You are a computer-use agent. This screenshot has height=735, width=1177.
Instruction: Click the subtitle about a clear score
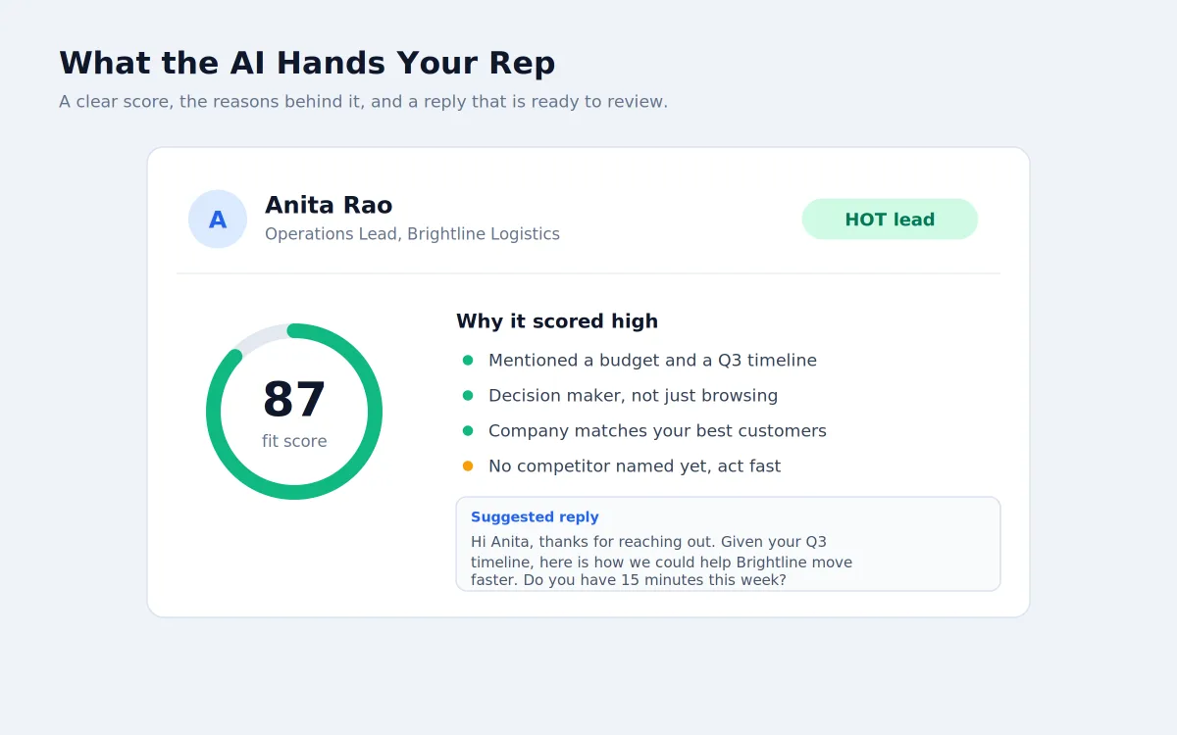(363, 102)
